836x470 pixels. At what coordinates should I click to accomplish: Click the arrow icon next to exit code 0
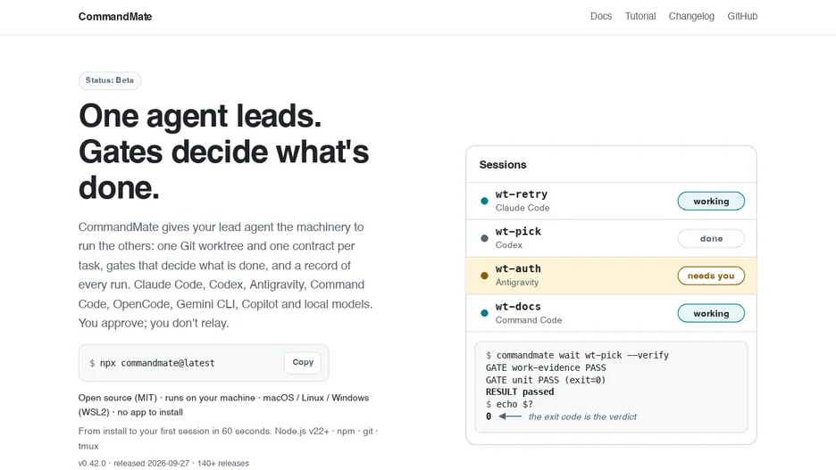510,416
